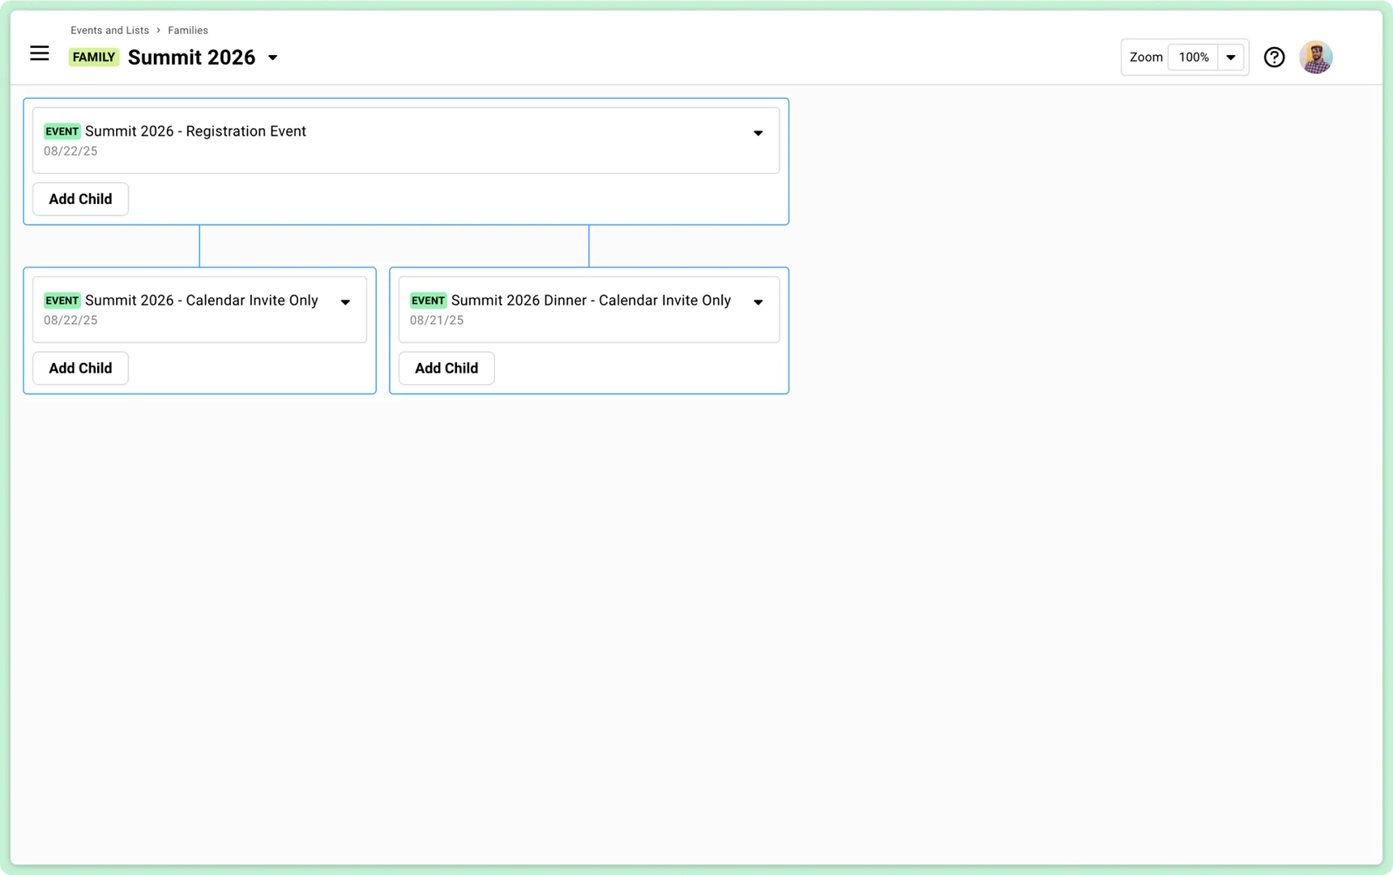Open the user profile avatar
Image resolution: width=1393 pixels, height=875 pixels.
point(1315,58)
